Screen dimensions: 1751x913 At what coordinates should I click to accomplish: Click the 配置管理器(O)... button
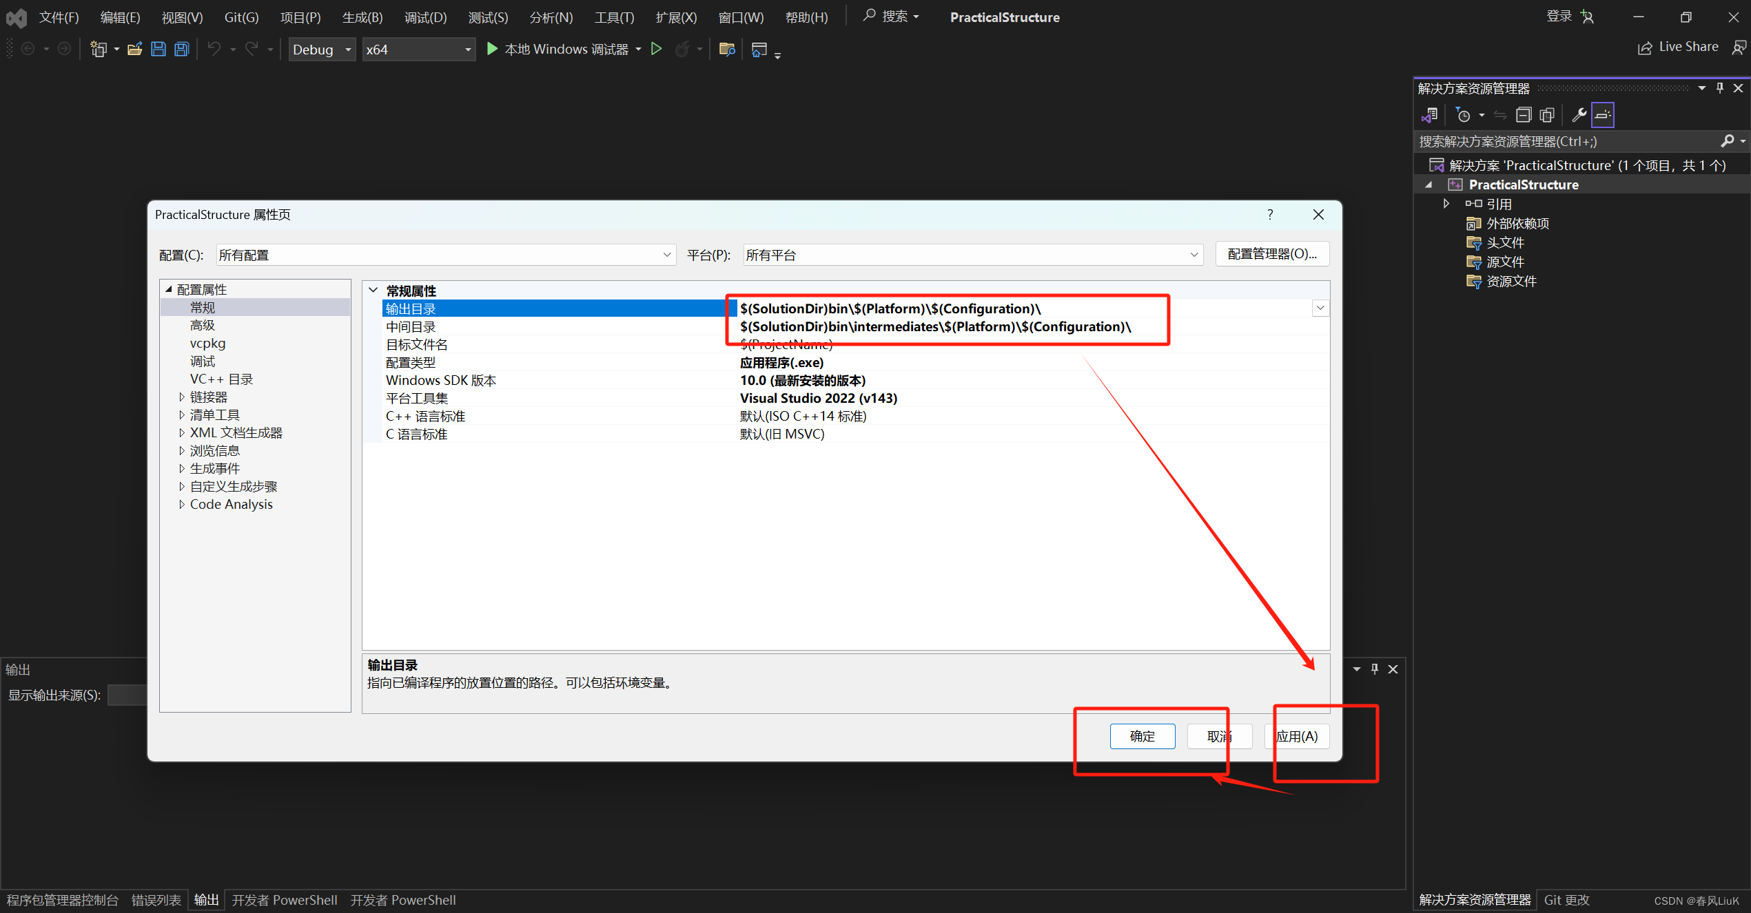click(x=1271, y=254)
